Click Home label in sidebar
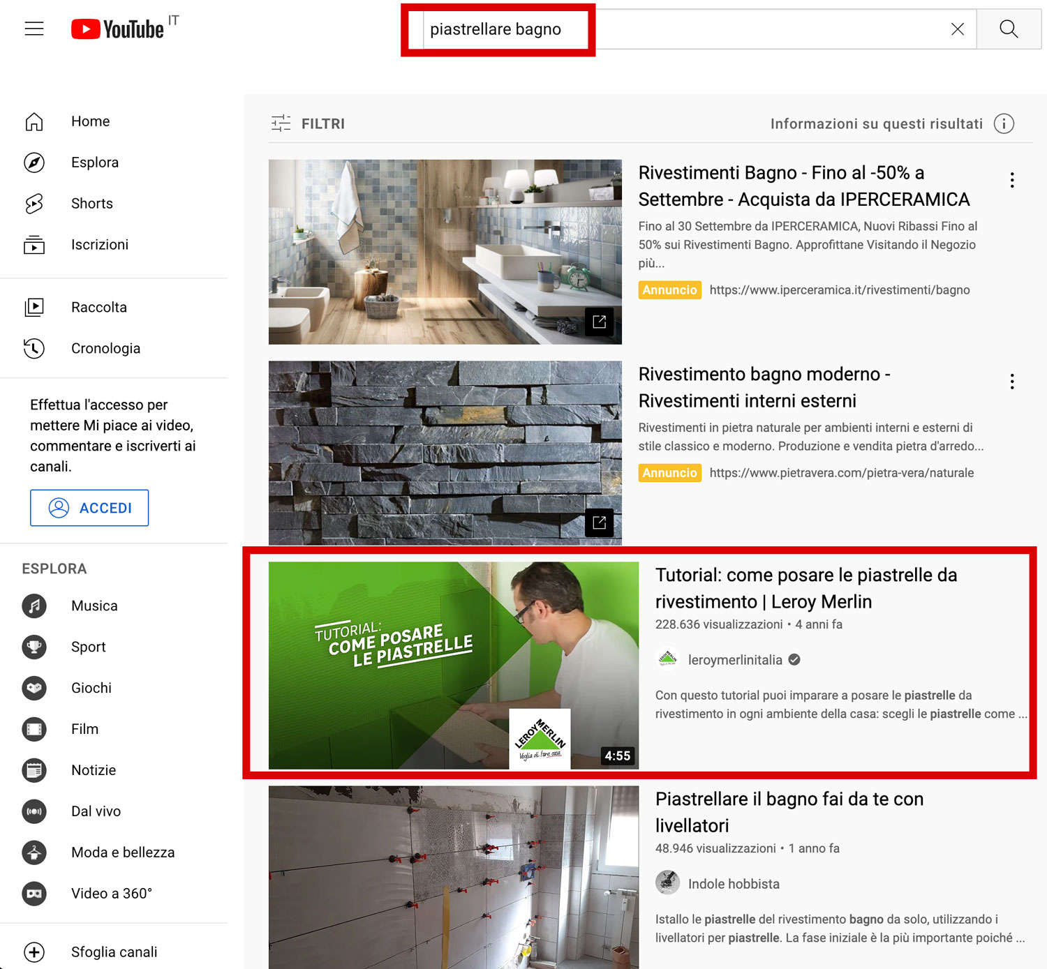 pyautogui.click(x=91, y=121)
